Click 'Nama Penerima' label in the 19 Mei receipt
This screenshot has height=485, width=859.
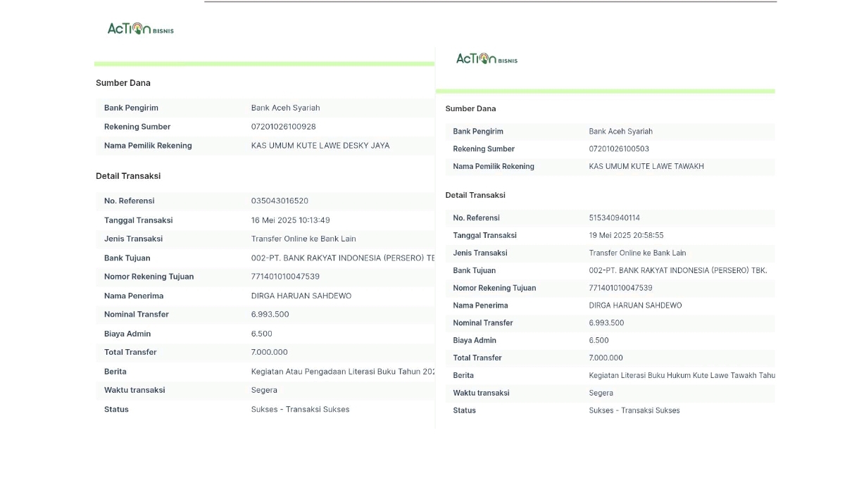coord(480,306)
